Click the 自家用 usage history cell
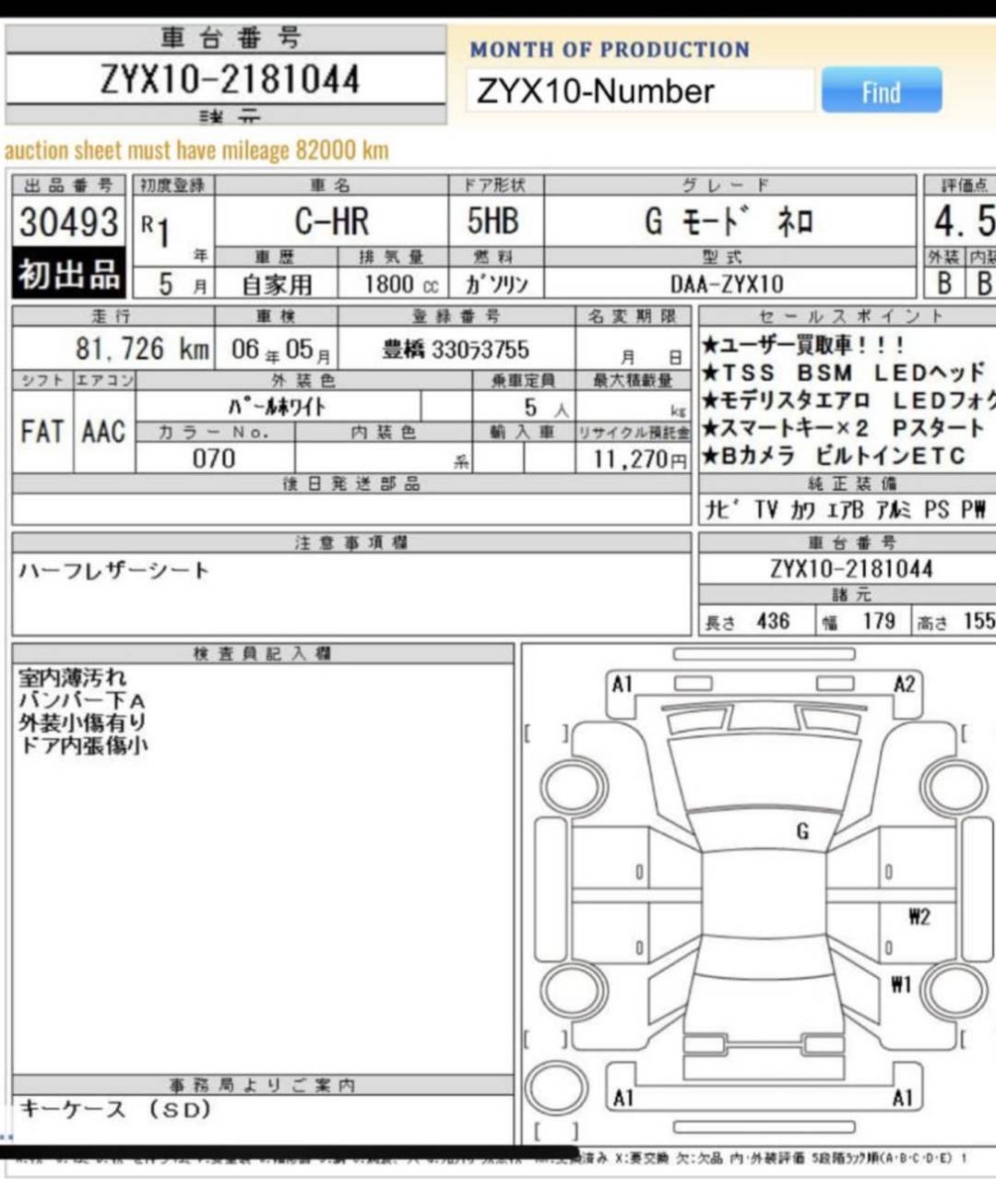The height and width of the screenshot is (1179, 996). [x=277, y=284]
